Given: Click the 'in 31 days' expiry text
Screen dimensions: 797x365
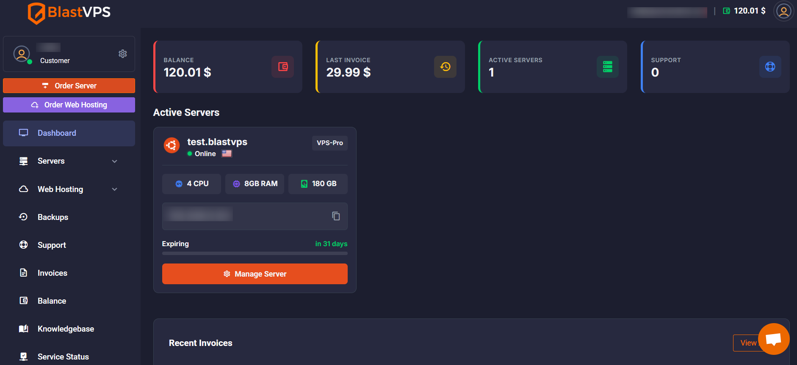Looking at the screenshot, I should 331,244.
